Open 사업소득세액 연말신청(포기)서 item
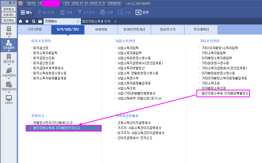Screen dimensions: 262x163 pos(139,98)
